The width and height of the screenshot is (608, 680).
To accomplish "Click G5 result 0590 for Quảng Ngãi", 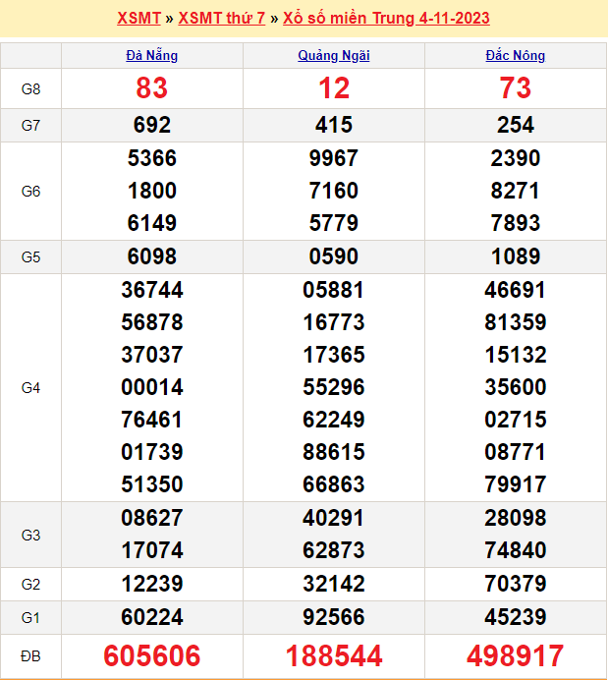I will tap(334, 256).
